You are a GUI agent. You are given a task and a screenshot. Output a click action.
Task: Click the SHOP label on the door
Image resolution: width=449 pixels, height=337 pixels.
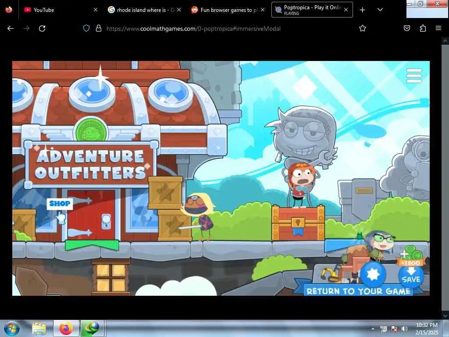[x=60, y=204]
